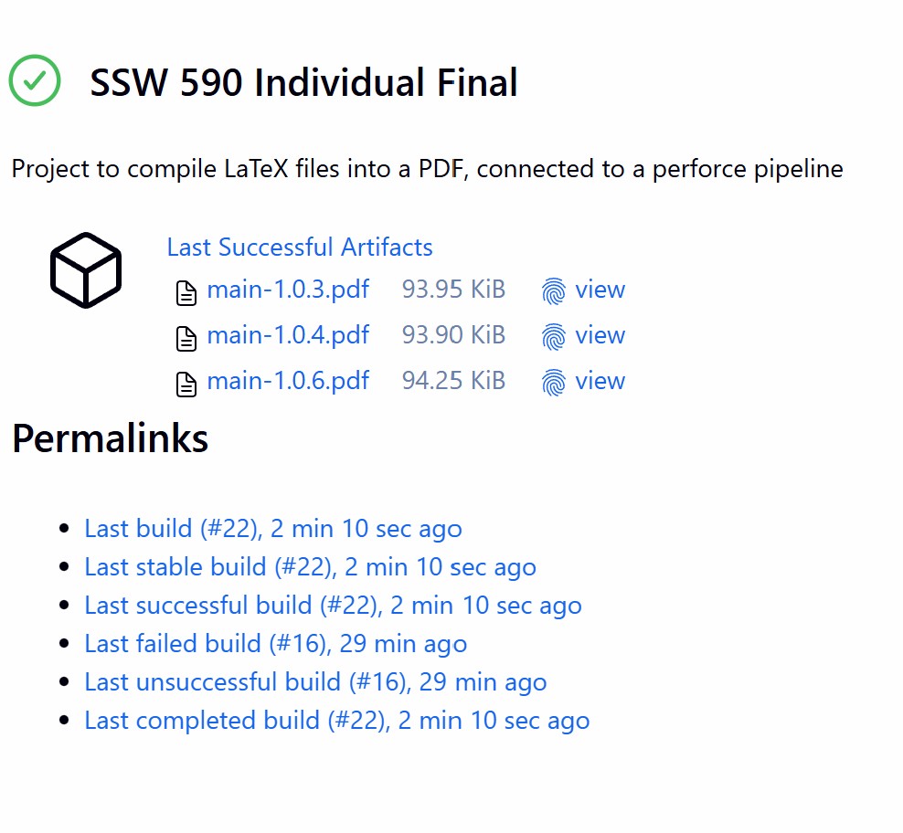View fingerprint details of main-1.0.6.pdf
The height and width of the screenshot is (833, 903).
tap(601, 381)
